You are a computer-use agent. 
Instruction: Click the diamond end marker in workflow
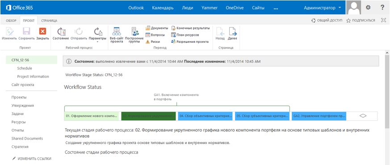click(363, 115)
